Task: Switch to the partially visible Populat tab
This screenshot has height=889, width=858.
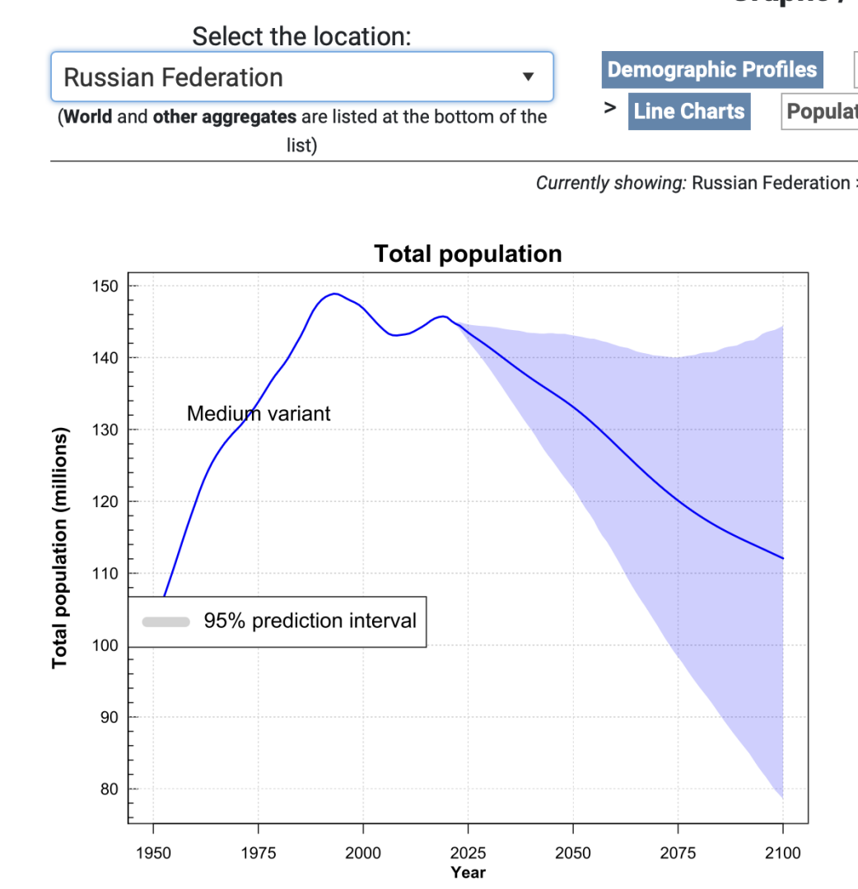Action: click(821, 111)
